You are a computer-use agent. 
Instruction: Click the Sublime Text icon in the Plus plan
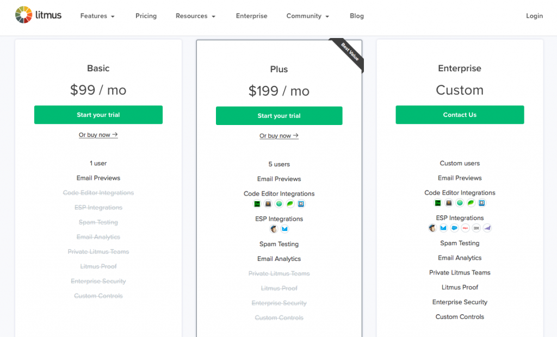click(268, 204)
